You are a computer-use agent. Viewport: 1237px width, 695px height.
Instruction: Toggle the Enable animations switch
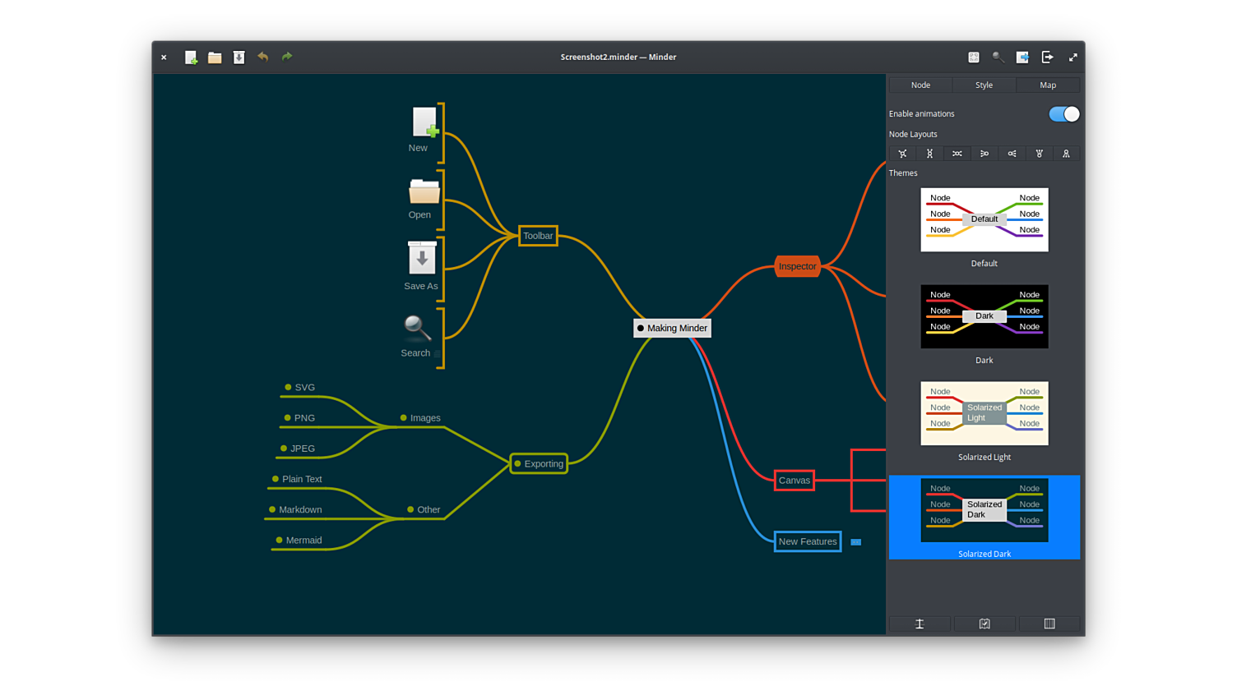tap(1063, 114)
